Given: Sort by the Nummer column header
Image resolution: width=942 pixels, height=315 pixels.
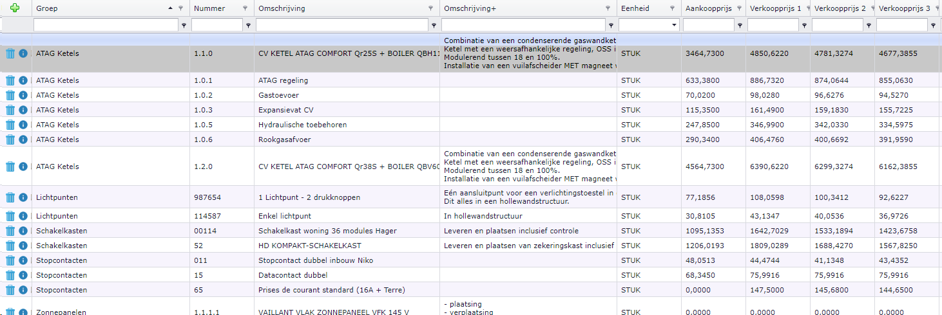Looking at the screenshot, I should [209, 8].
